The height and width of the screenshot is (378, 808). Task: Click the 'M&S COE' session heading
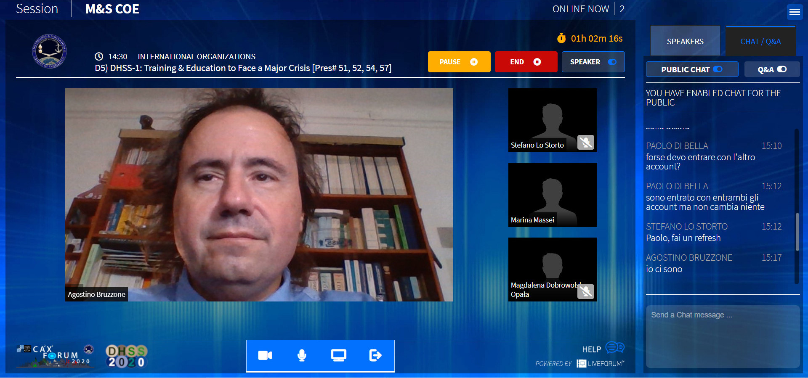[x=112, y=9]
